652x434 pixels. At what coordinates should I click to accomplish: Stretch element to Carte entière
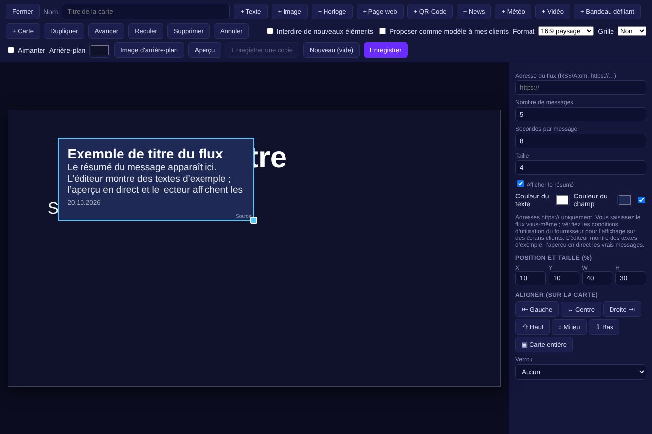pyautogui.click(x=544, y=344)
